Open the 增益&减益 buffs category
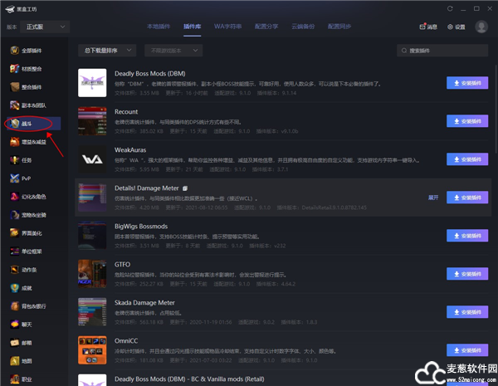498x386 pixels. (28, 142)
